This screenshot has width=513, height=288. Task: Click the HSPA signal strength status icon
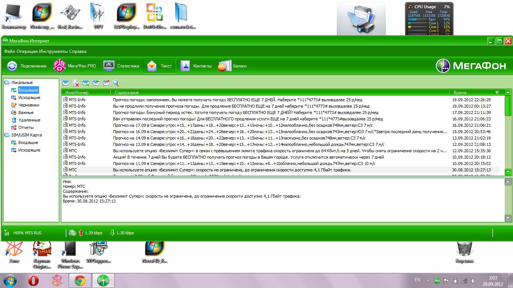[7, 233]
